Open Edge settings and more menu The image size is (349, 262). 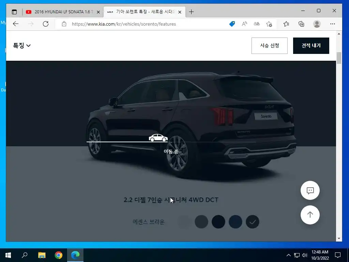click(x=333, y=24)
